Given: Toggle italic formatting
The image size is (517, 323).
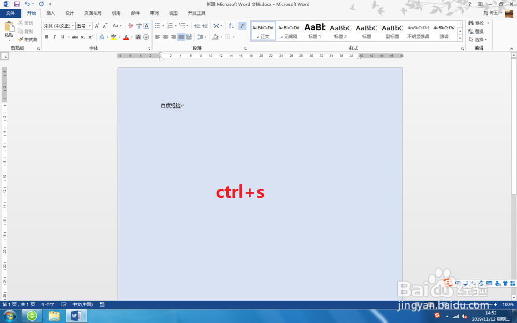Looking at the screenshot, I should (54, 37).
